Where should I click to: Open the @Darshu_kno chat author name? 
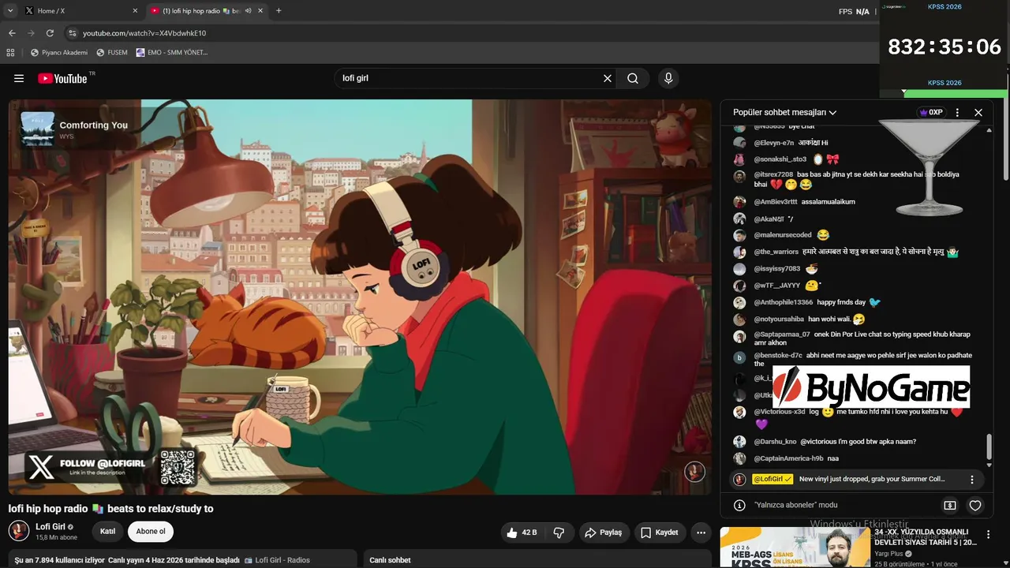(775, 442)
